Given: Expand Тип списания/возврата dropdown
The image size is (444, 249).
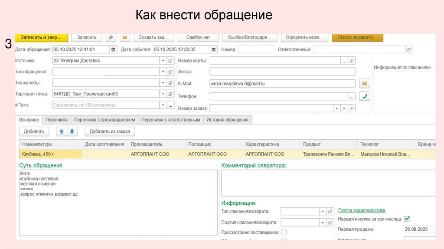Looking at the screenshot, I should point(323,211).
